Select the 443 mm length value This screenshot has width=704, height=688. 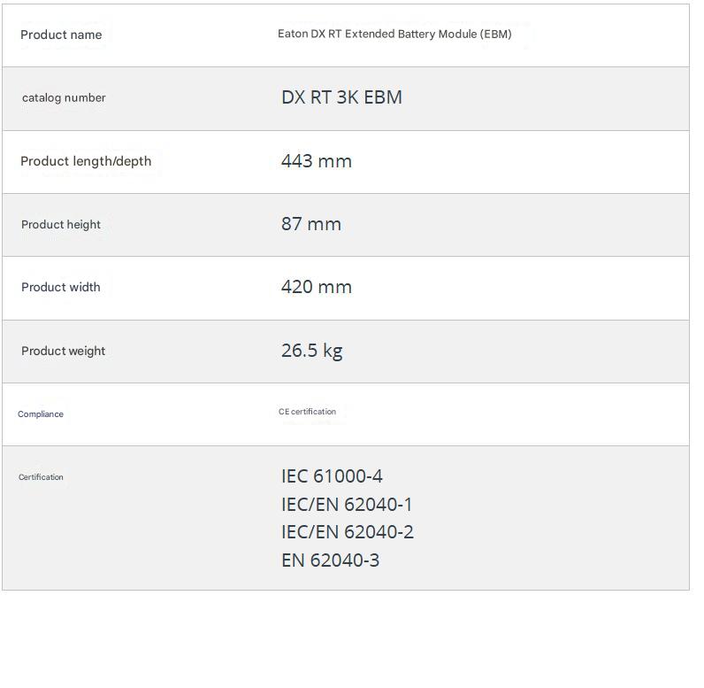click(316, 161)
